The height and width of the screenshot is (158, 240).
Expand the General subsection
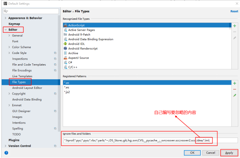point(9,36)
